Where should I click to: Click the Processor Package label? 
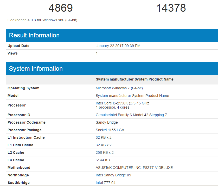[x=25, y=130]
